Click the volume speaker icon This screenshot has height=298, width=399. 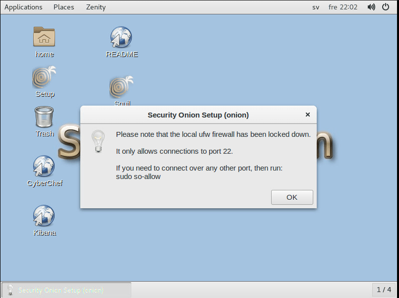click(371, 7)
